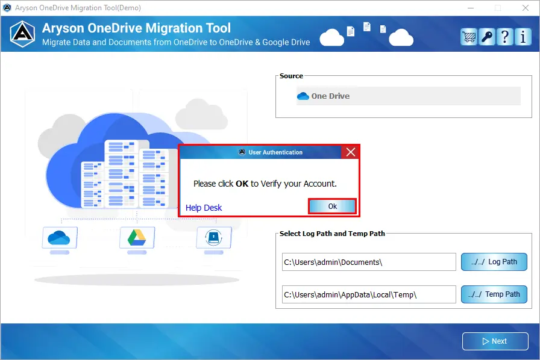
Task: Click the Temp Path browse button
Action: pyautogui.click(x=494, y=294)
